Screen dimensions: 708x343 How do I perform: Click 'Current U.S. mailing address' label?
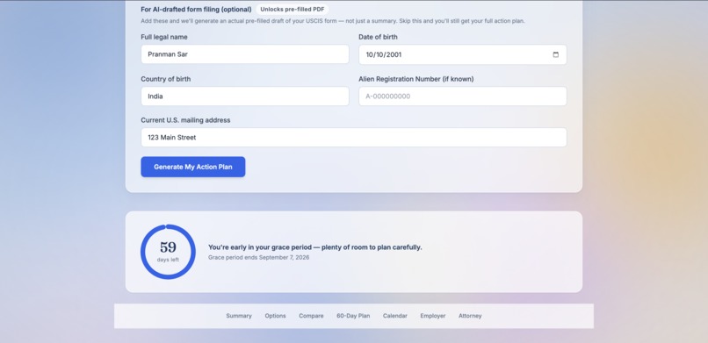pyautogui.click(x=185, y=120)
